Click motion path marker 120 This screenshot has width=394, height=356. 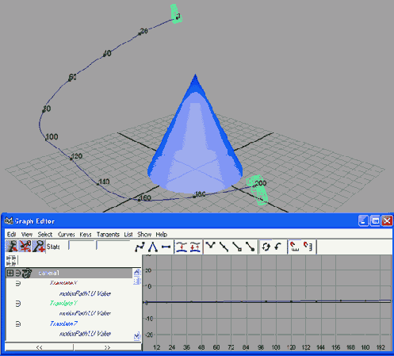tap(76, 156)
